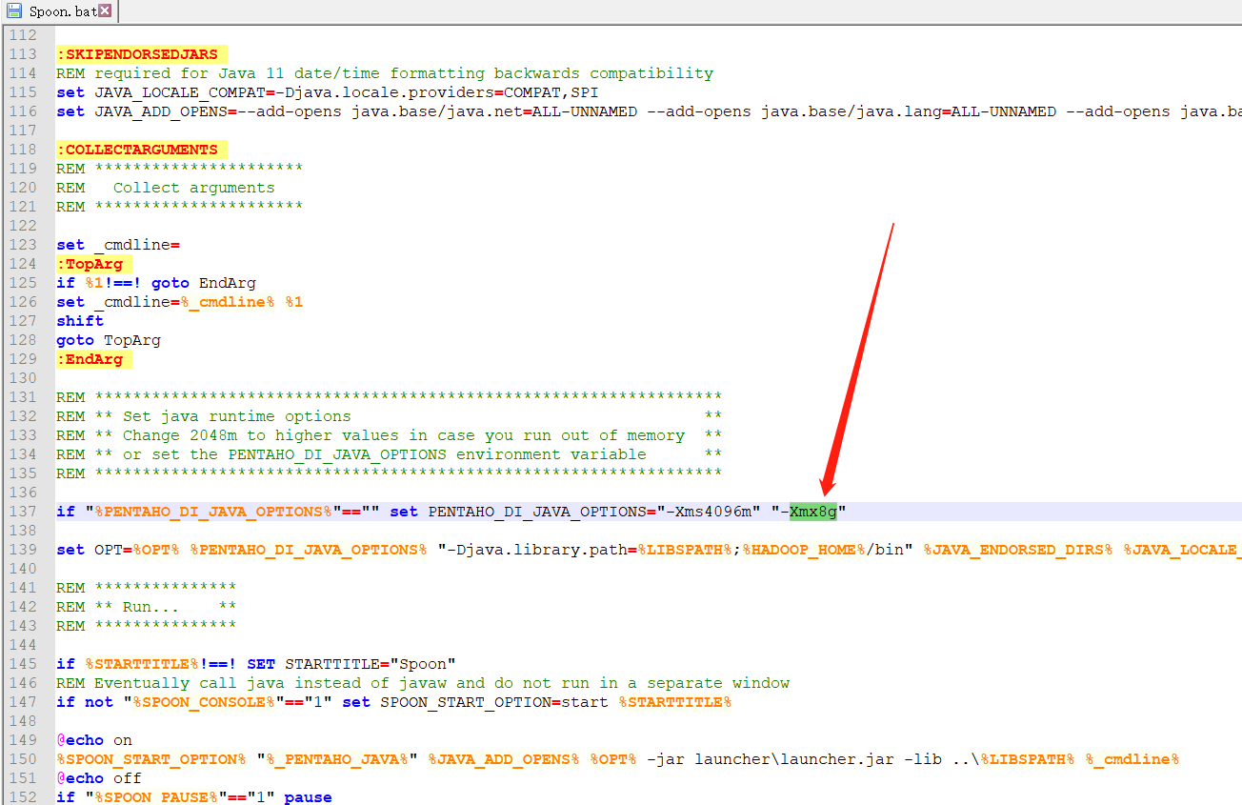Click "%JAVA_ENDORSED_DIRS%" on line 139
Image resolution: width=1242 pixels, height=805 pixels.
tap(1017, 550)
